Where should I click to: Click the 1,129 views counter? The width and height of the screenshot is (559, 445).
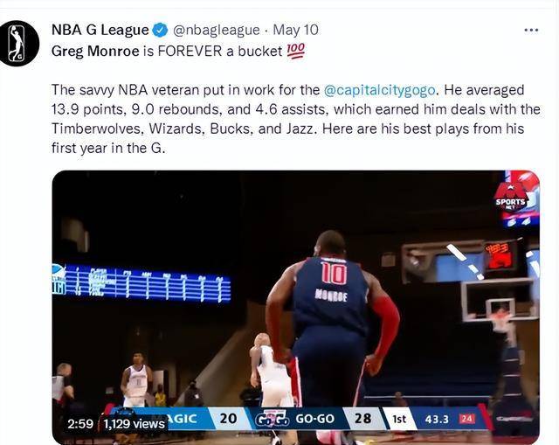[x=134, y=424]
